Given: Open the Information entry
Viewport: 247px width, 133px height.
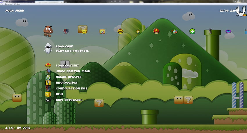Looking at the screenshot, I should [67, 83].
